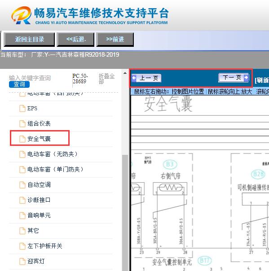Click the left arrow icon on 上一页

click(x=134, y=78)
